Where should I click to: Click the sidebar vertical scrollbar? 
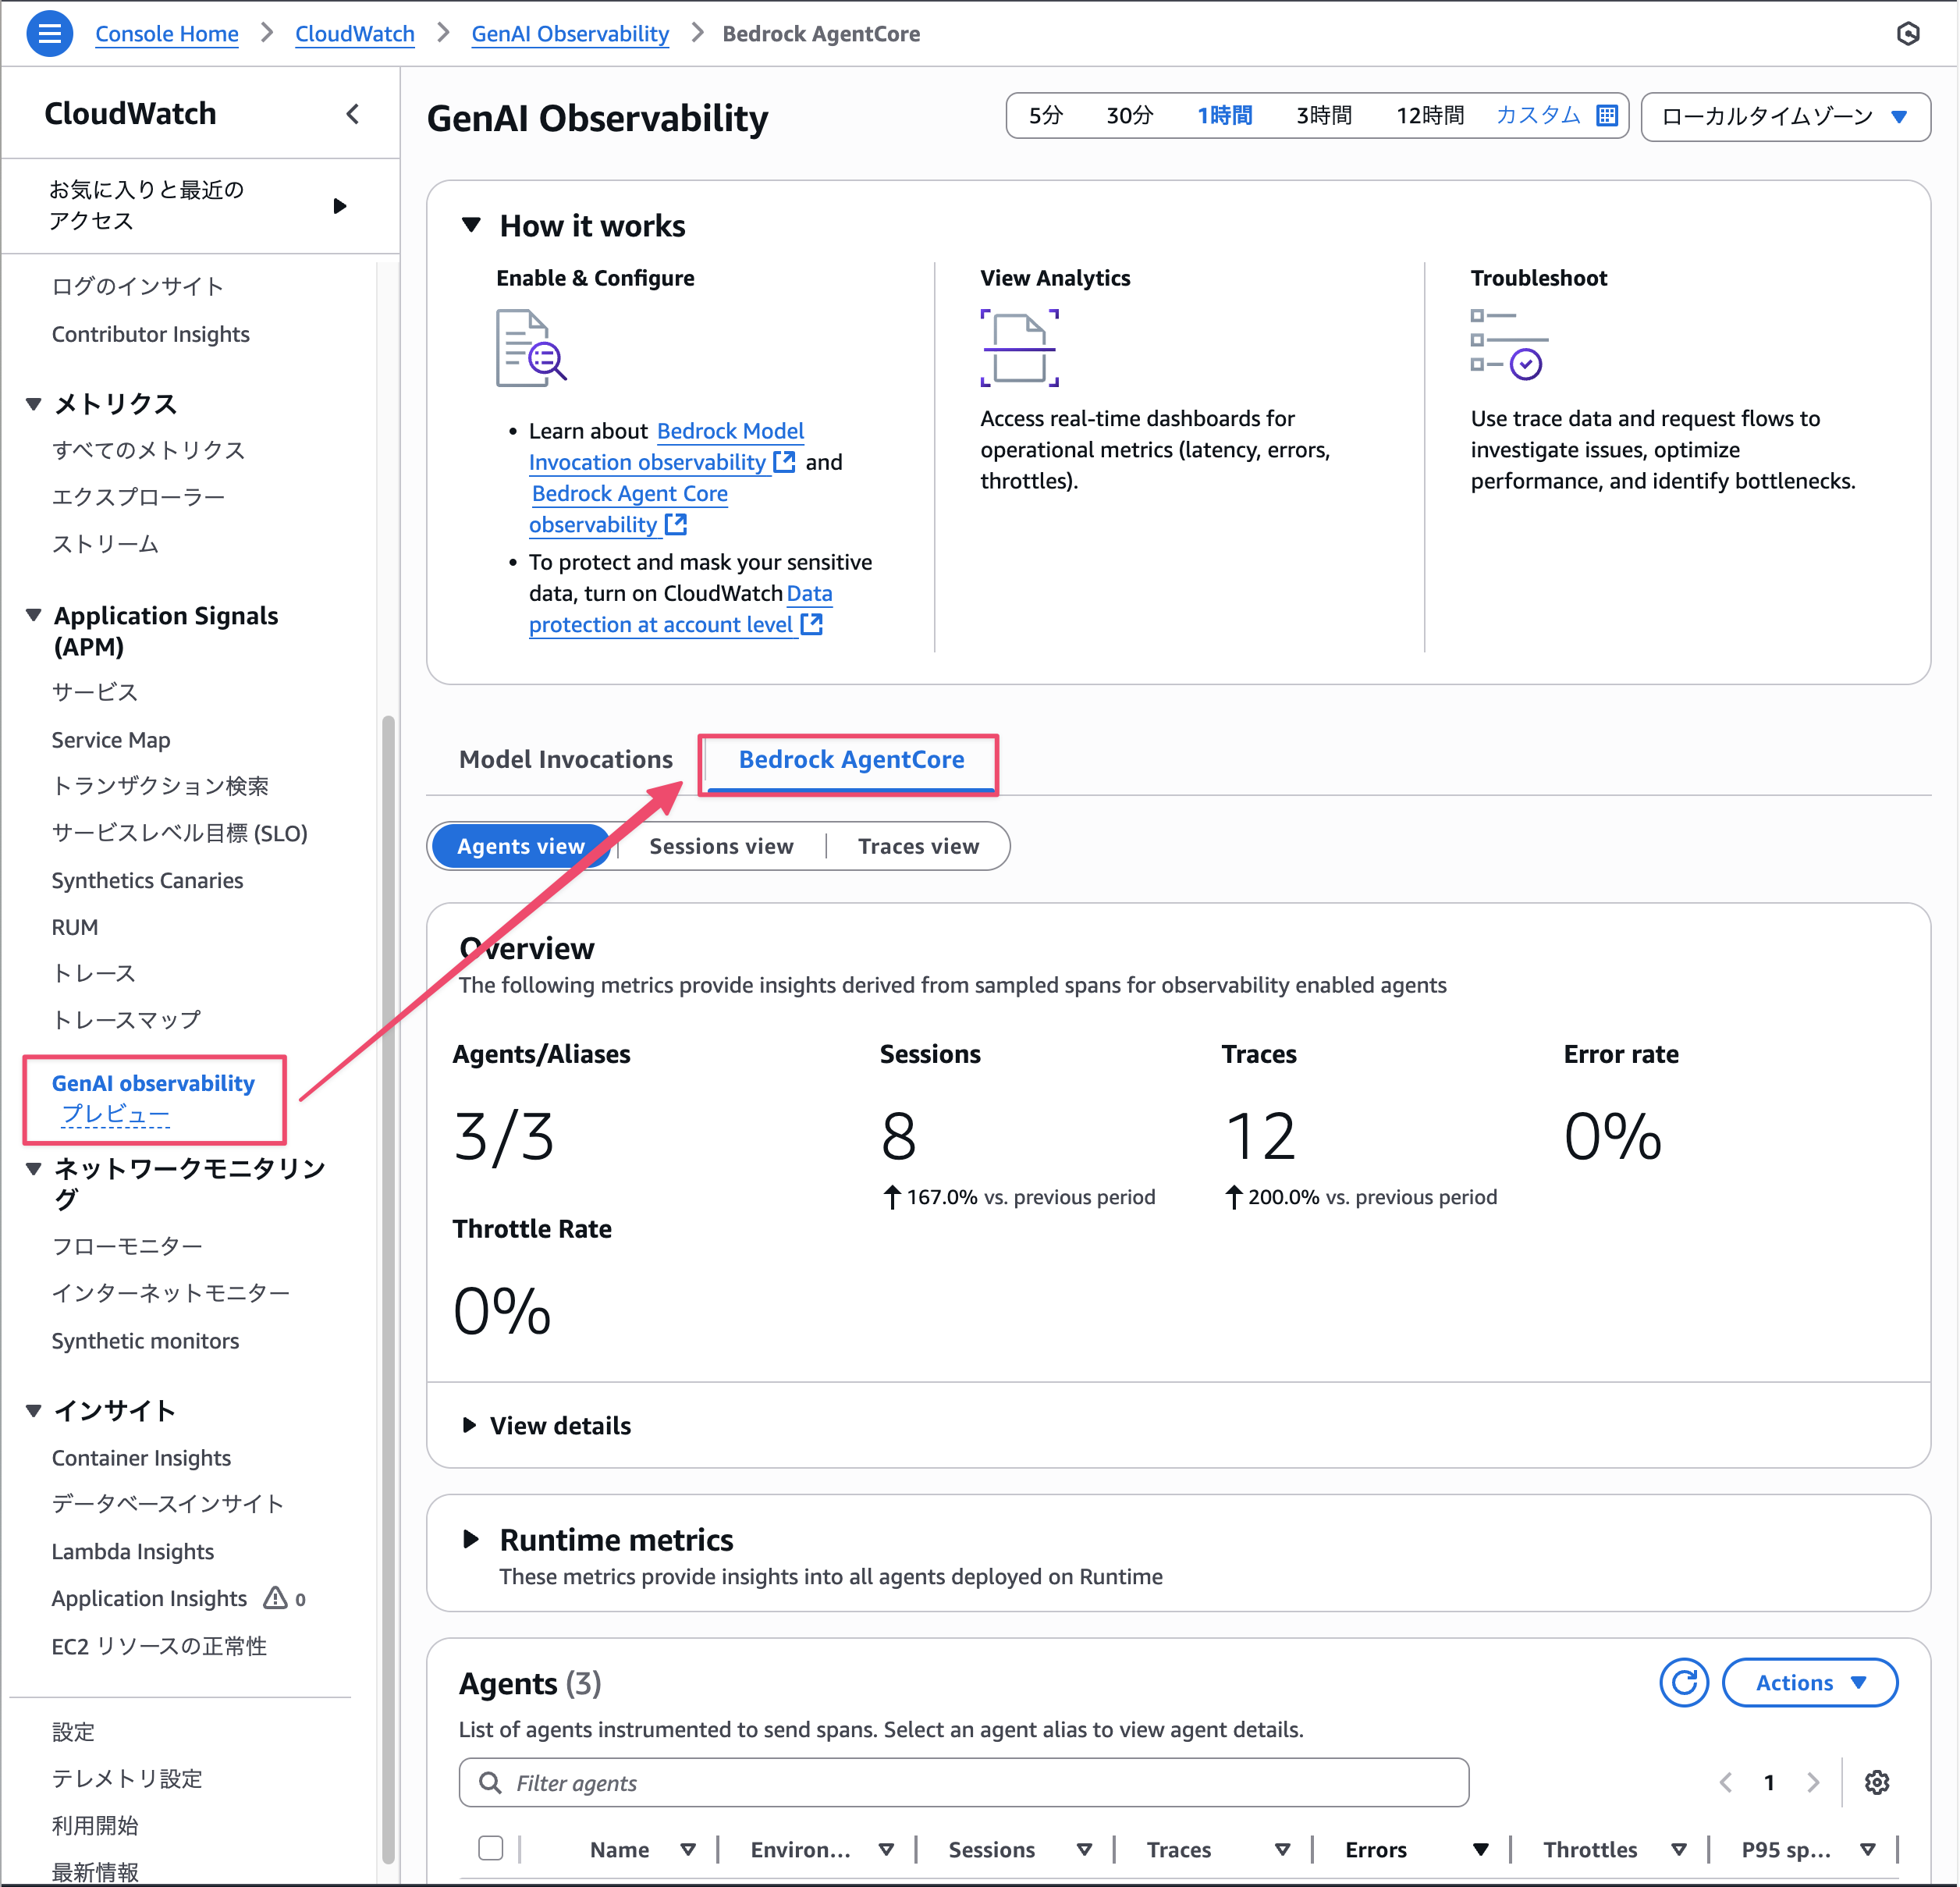point(388,1290)
